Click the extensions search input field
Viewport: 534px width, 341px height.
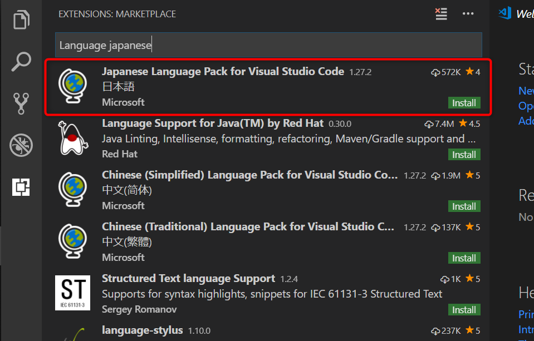[268, 45]
